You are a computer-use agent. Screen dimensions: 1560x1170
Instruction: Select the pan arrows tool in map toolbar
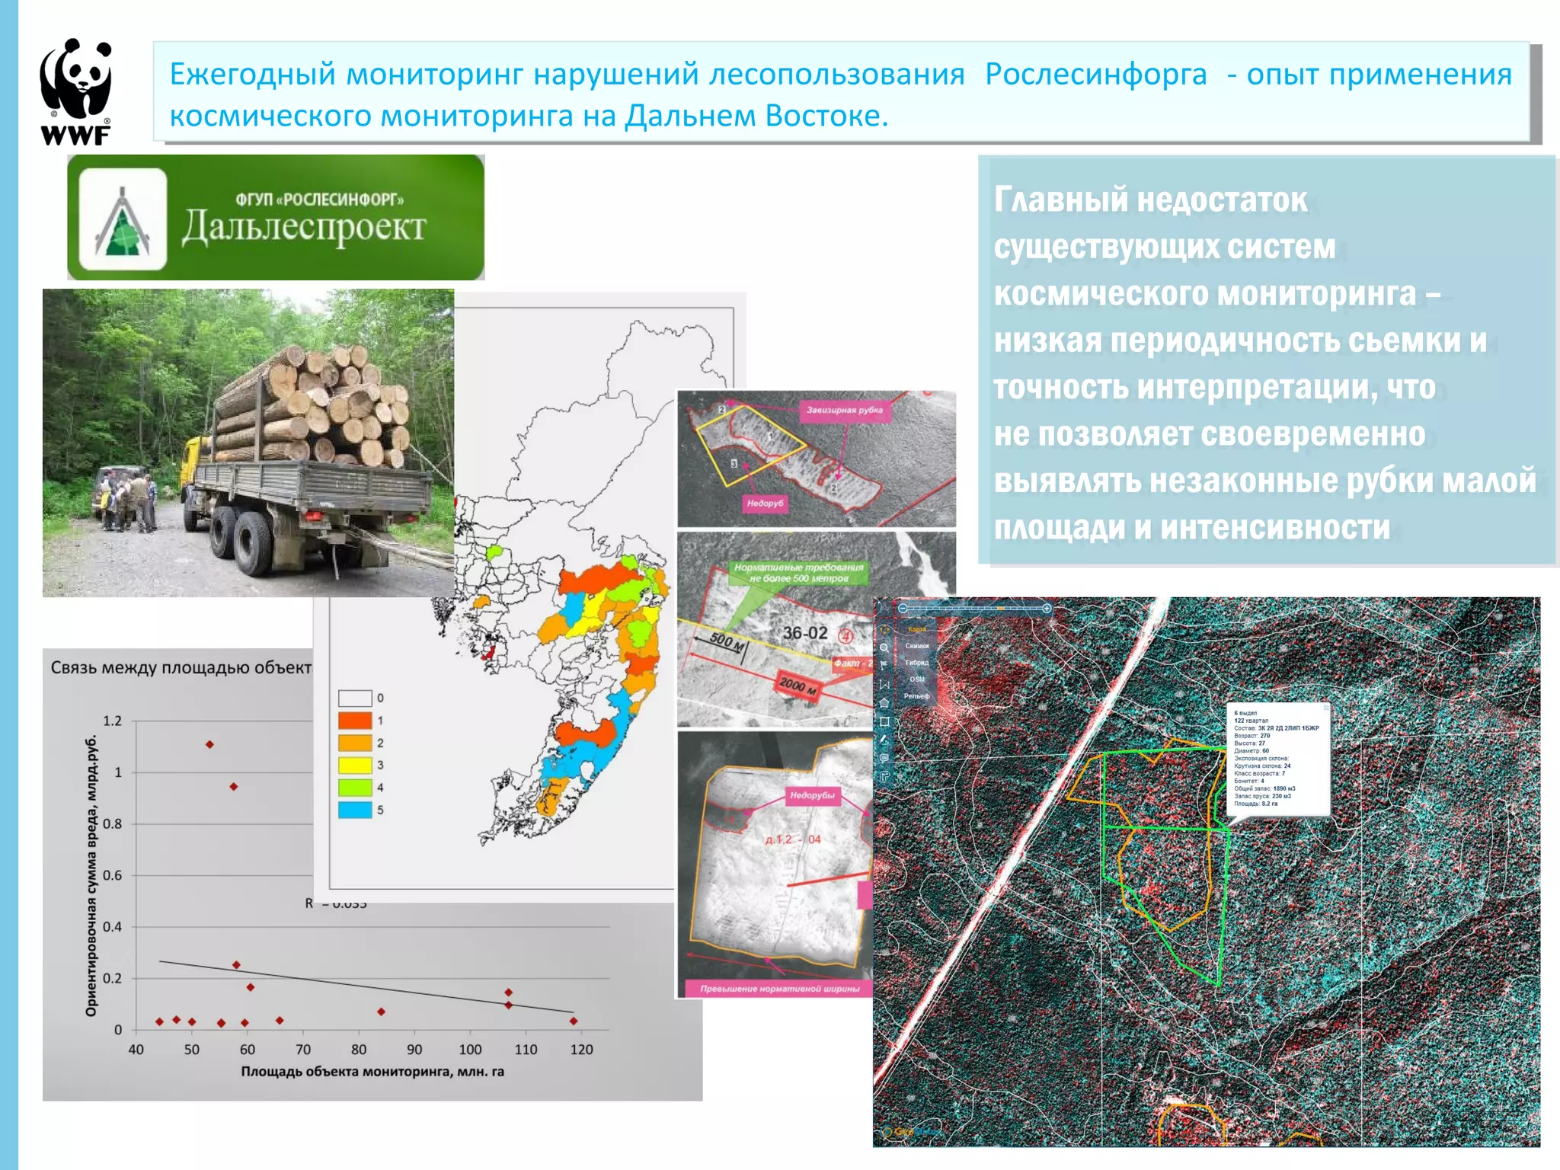pyautogui.click(x=884, y=629)
